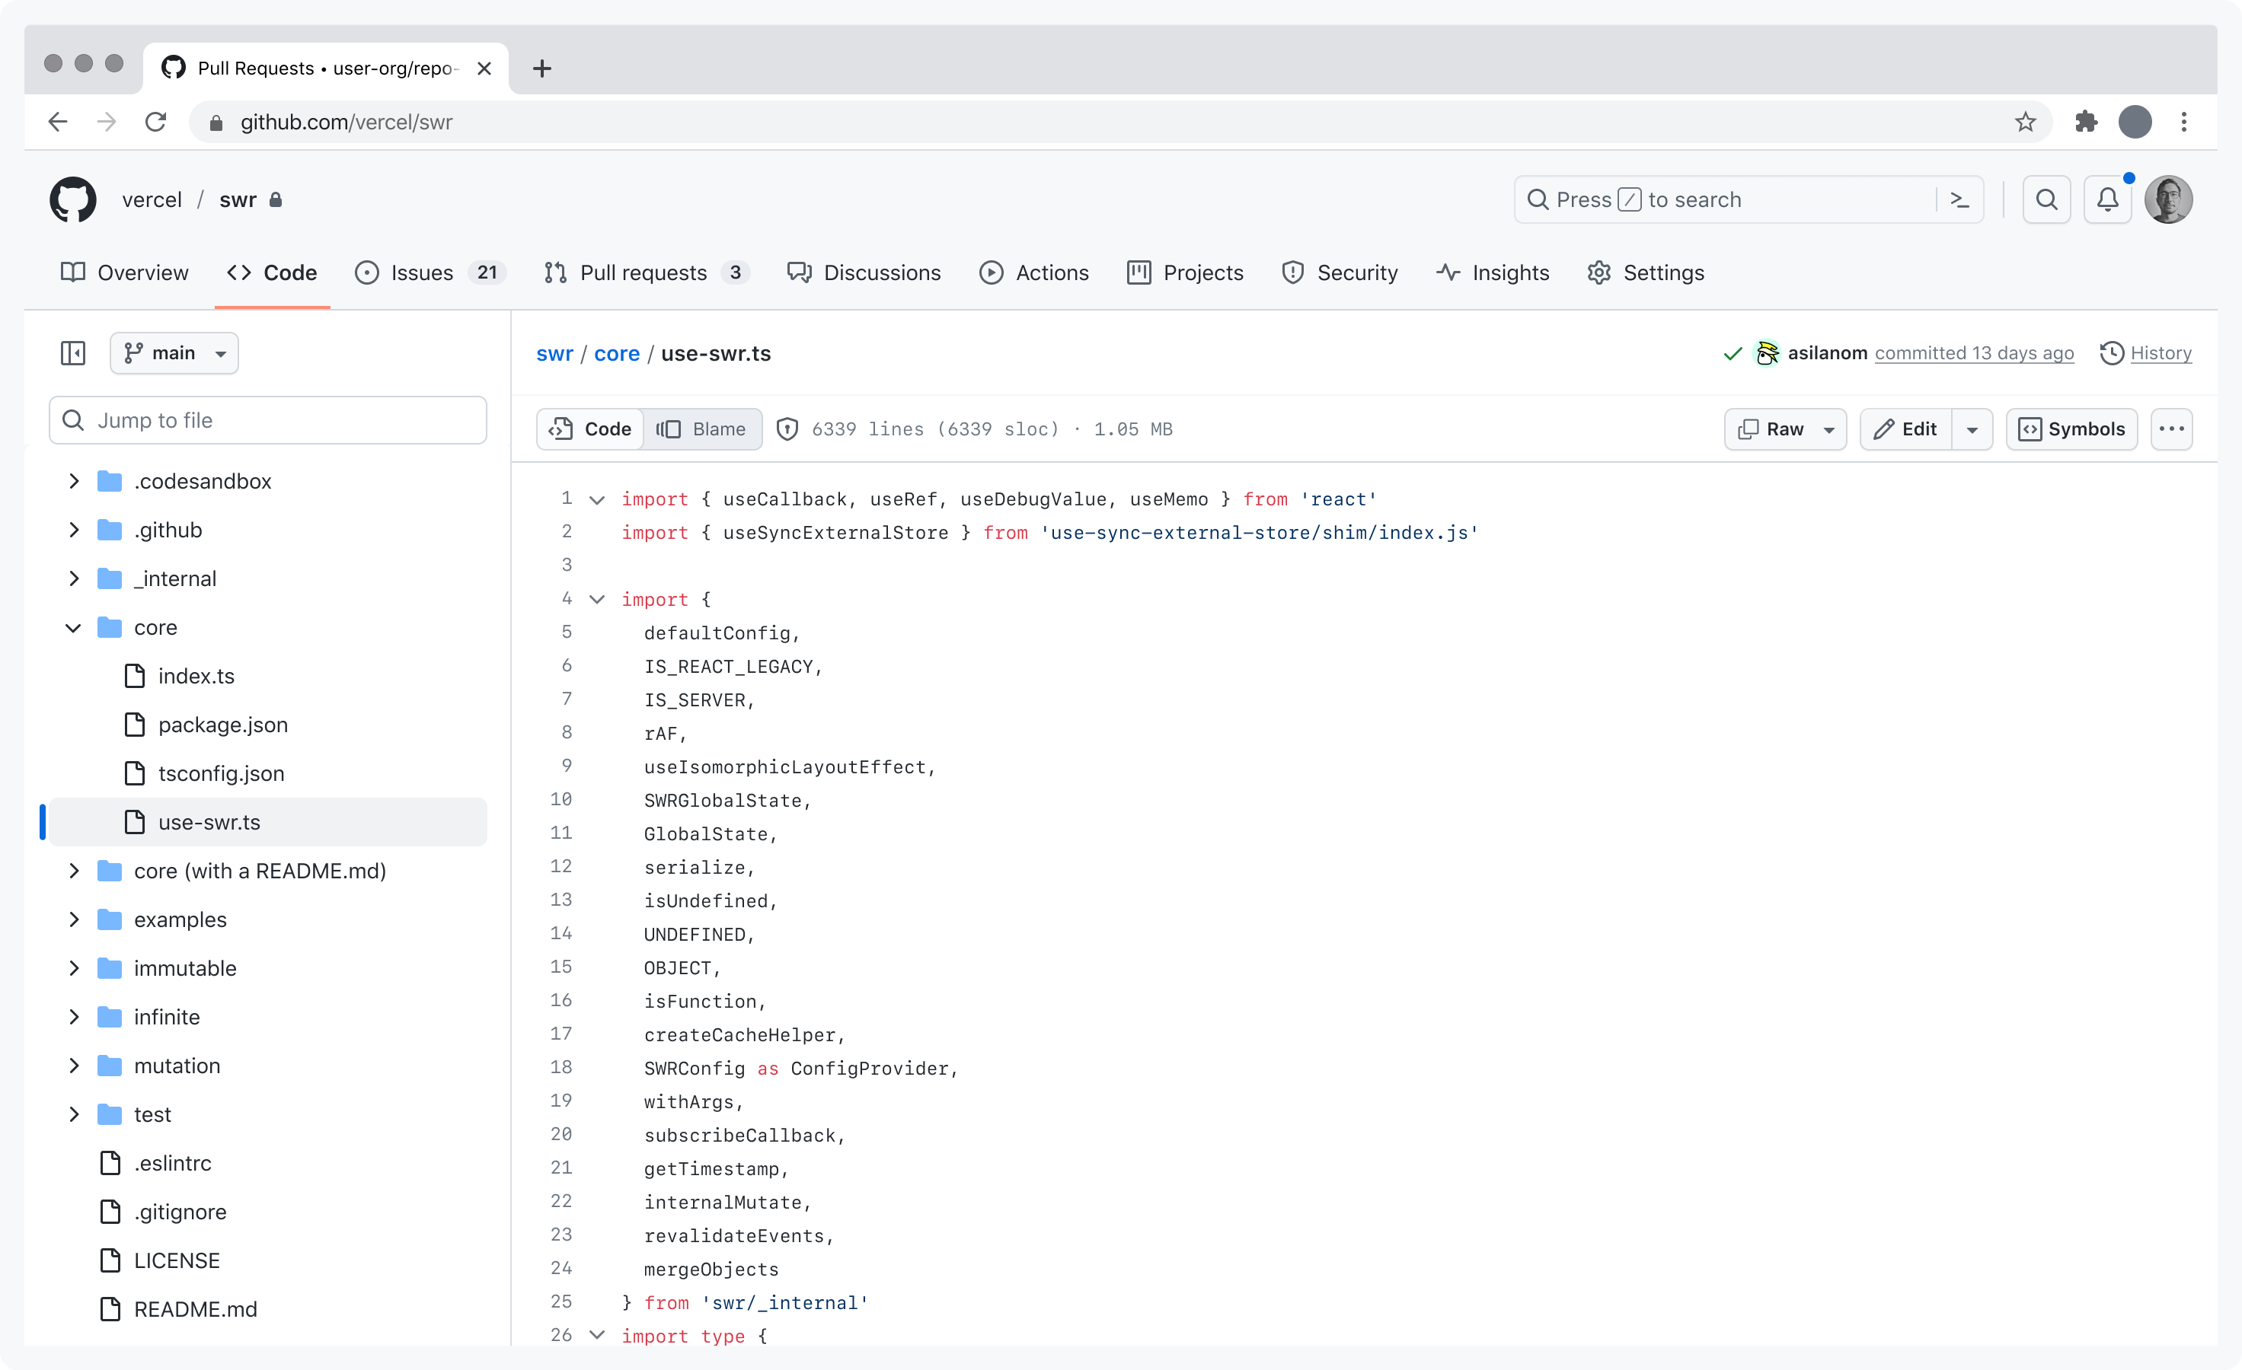The width and height of the screenshot is (2242, 1370).
Task: Click the shield icon next to line count
Action: (x=787, y=429)
